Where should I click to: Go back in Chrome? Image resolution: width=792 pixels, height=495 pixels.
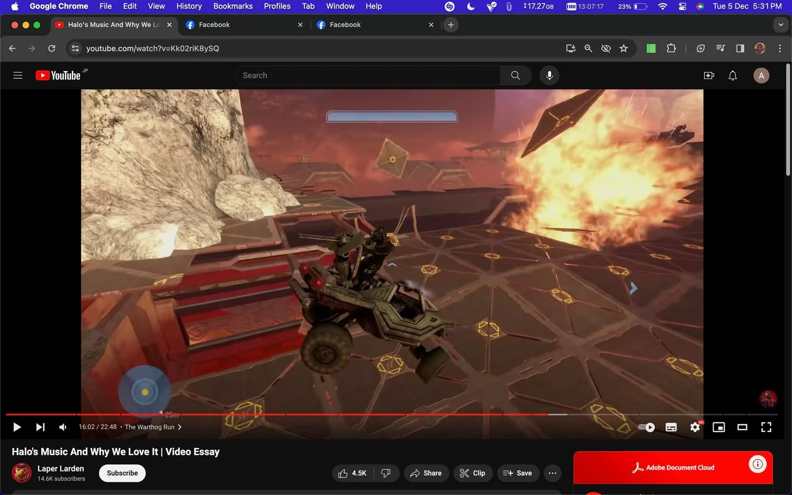pos(12,48)
